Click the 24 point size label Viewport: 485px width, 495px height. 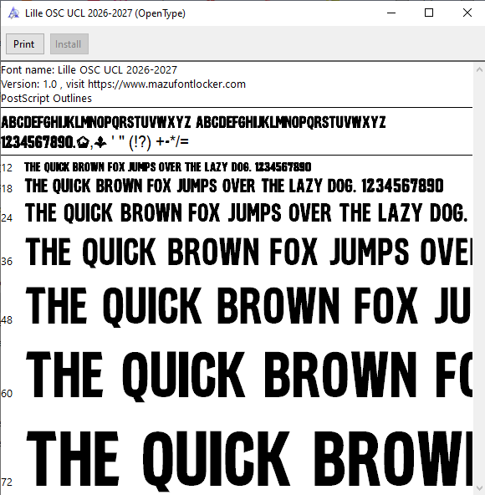(x=7, y=218)
